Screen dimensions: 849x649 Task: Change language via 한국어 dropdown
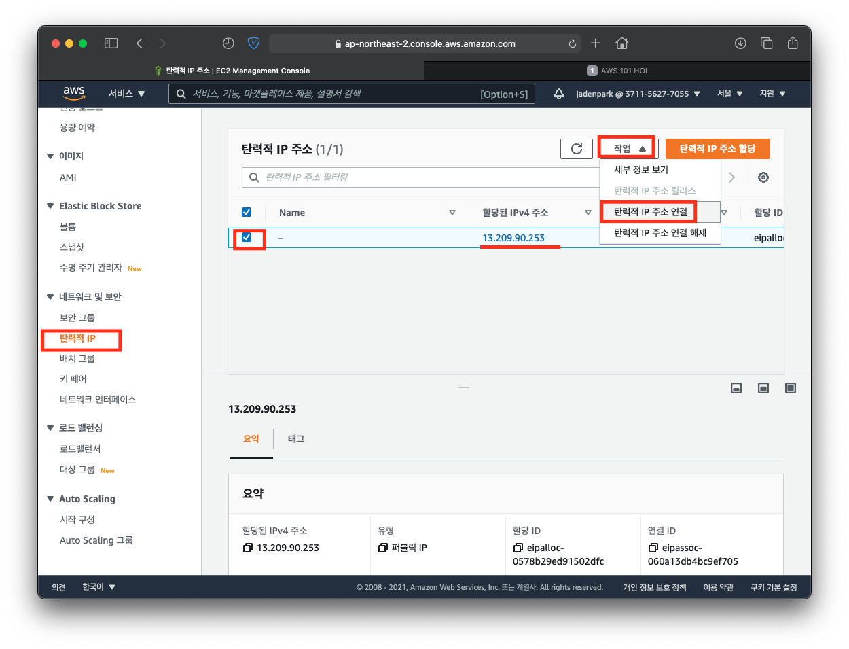(x=98, y=587)
